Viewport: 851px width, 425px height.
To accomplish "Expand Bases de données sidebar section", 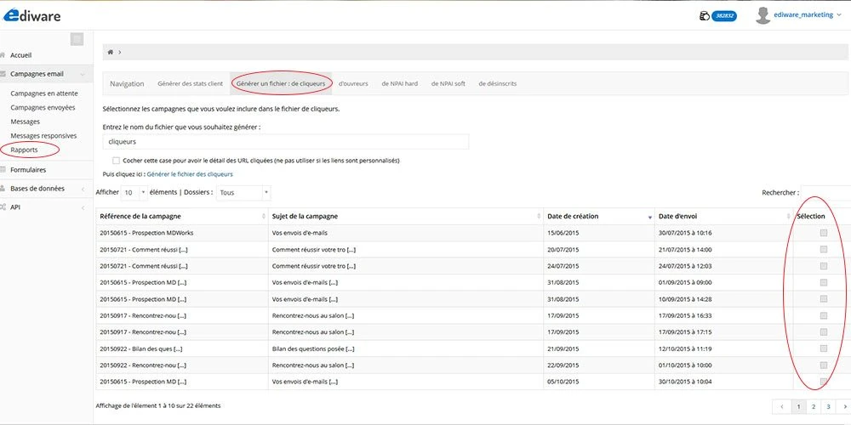I will click(37, 188).
